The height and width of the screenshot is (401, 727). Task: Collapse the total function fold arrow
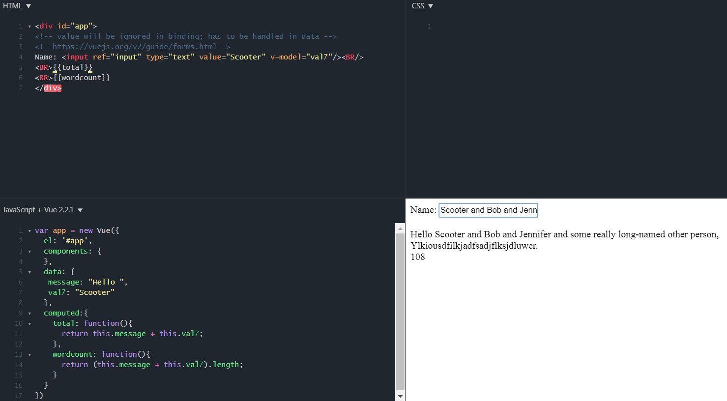pyautogui.click(x=29, y=323)
